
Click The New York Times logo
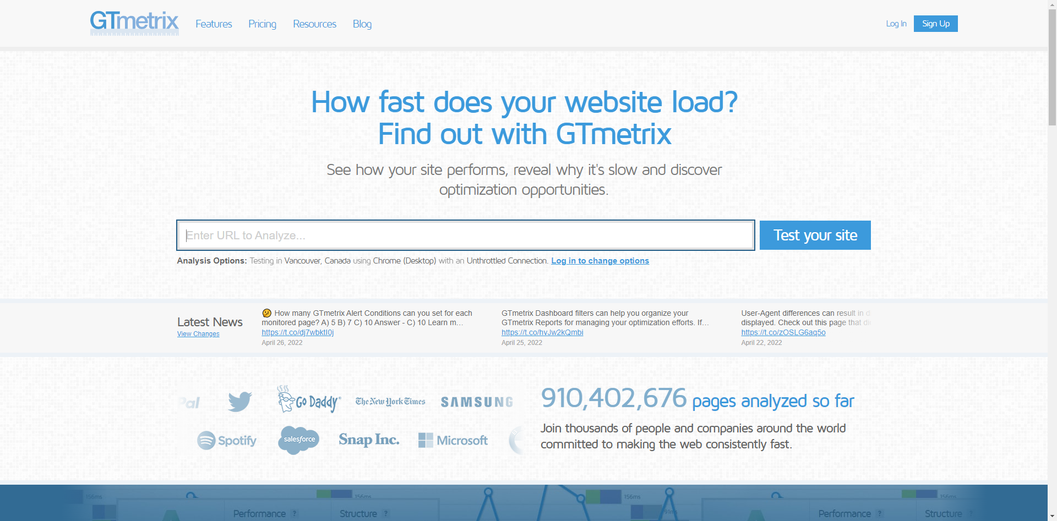pos(390,402)
